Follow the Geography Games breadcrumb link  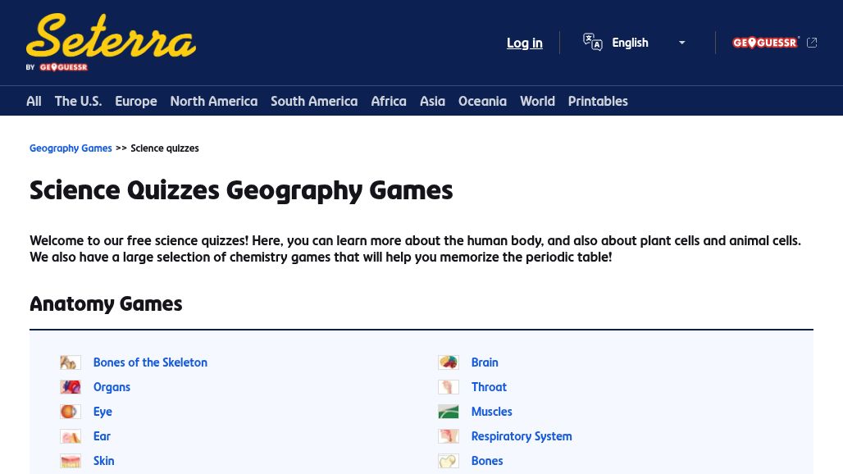tap(71, 148)
